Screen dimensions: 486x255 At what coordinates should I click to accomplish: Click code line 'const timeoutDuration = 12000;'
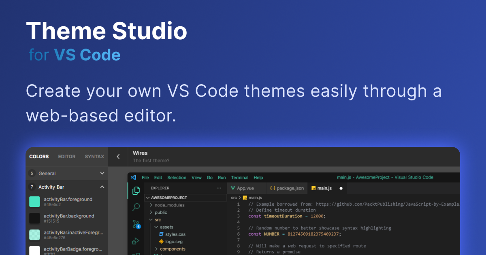coord(287,216)
